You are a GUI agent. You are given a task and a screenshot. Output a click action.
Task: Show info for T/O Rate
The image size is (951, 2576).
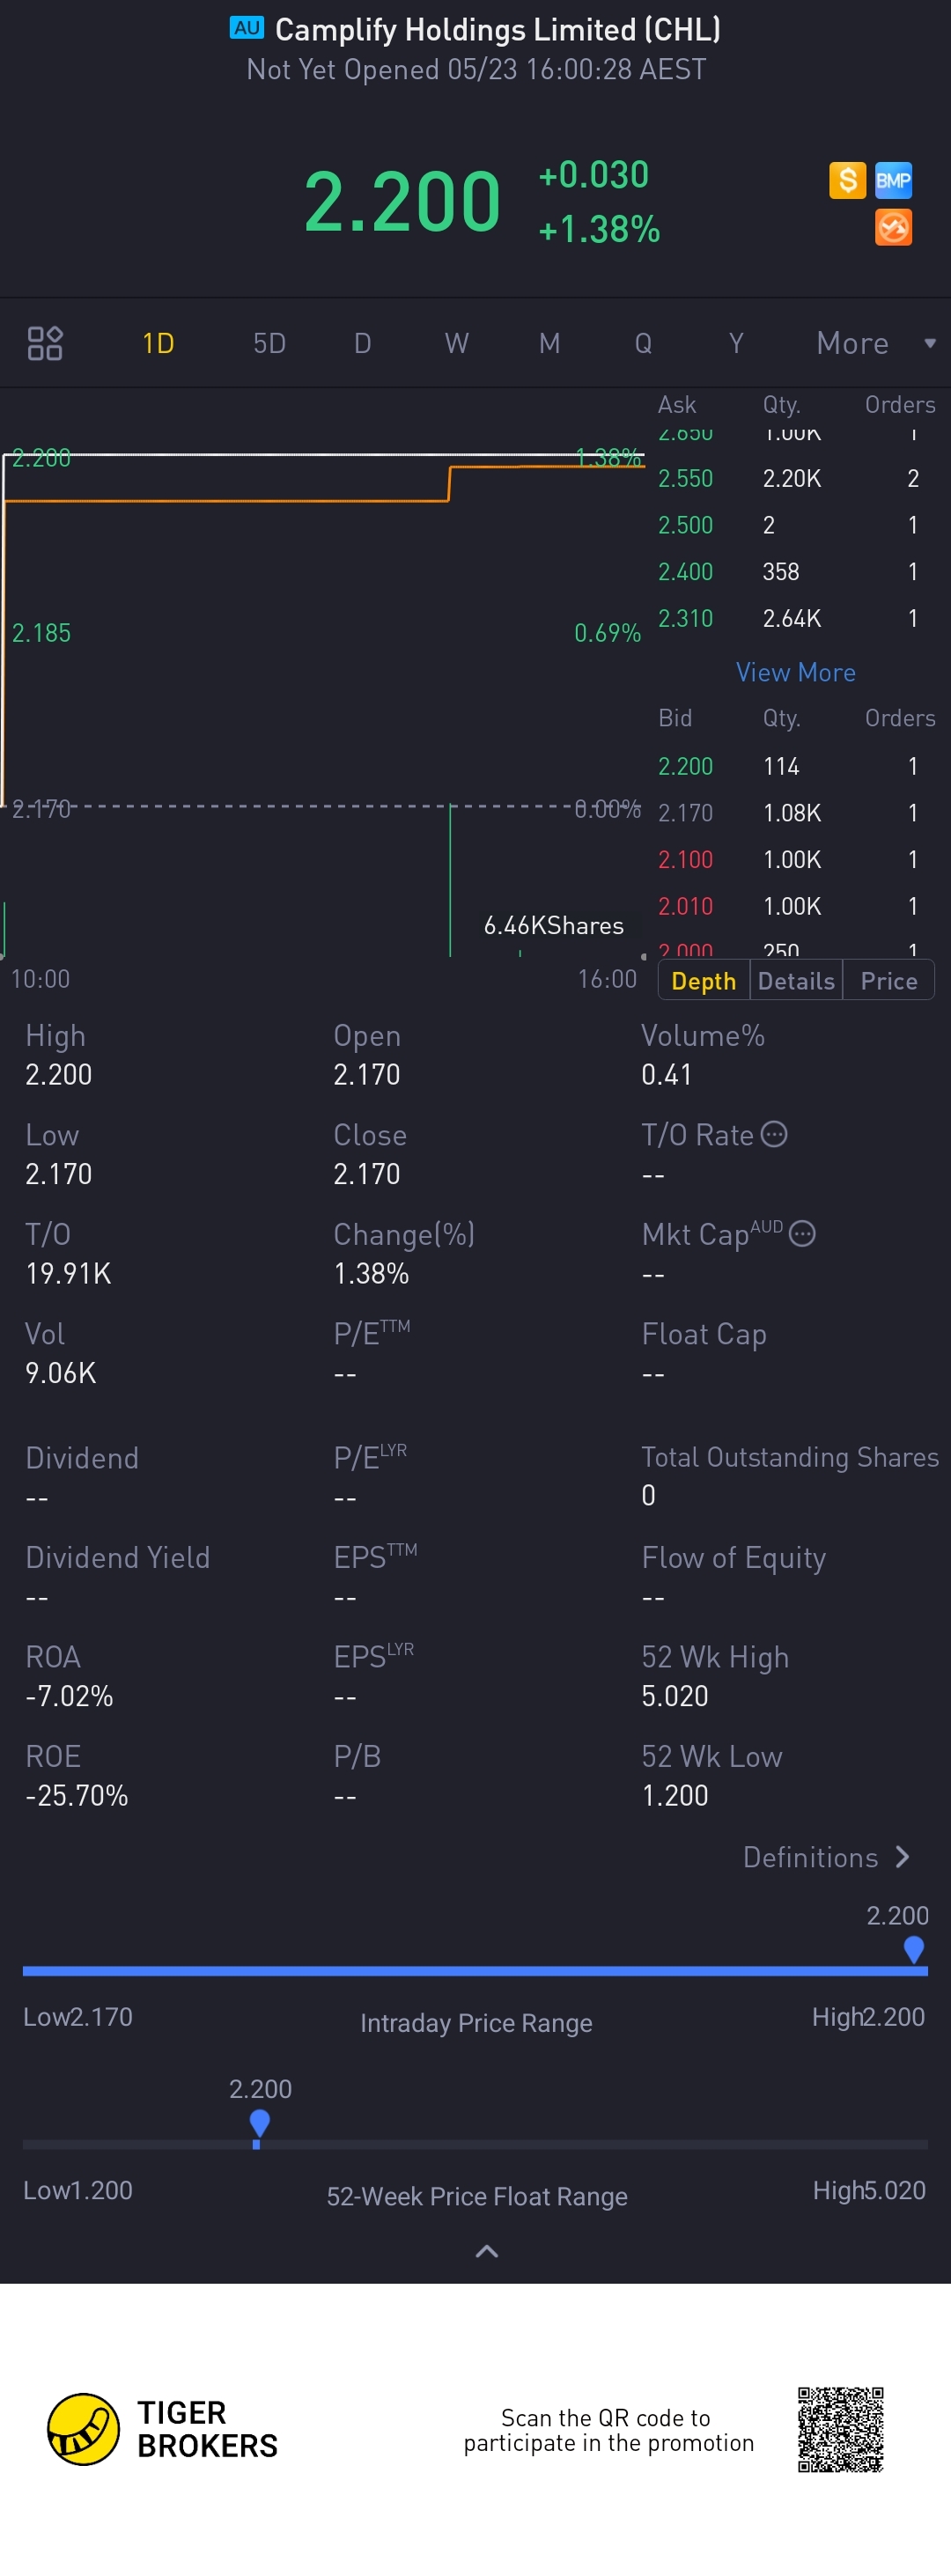coord(774,1134)
